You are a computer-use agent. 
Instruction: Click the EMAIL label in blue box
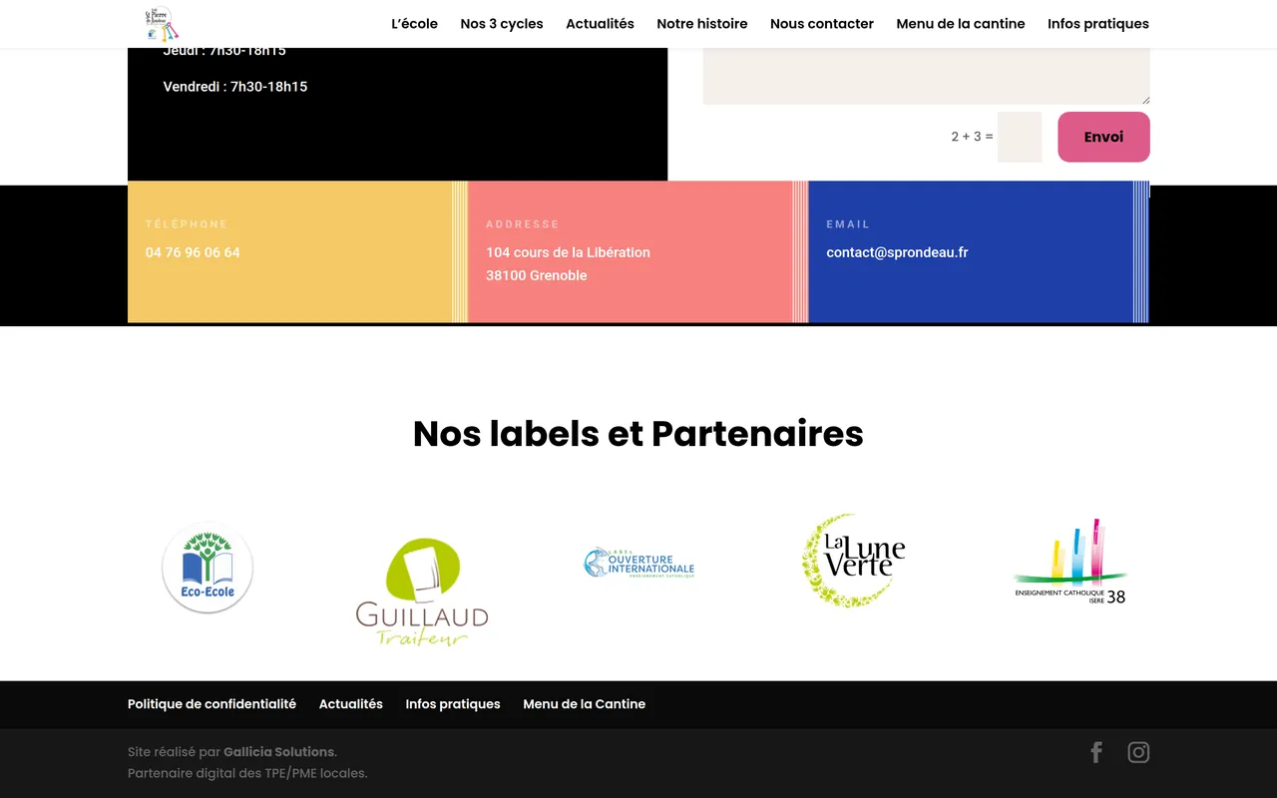coord(848,224)
